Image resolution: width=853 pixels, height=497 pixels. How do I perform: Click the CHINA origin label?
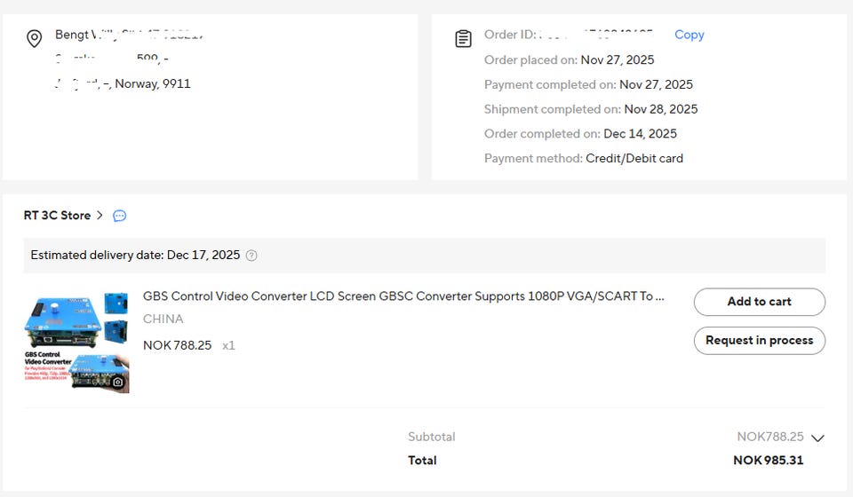[163, 319]
